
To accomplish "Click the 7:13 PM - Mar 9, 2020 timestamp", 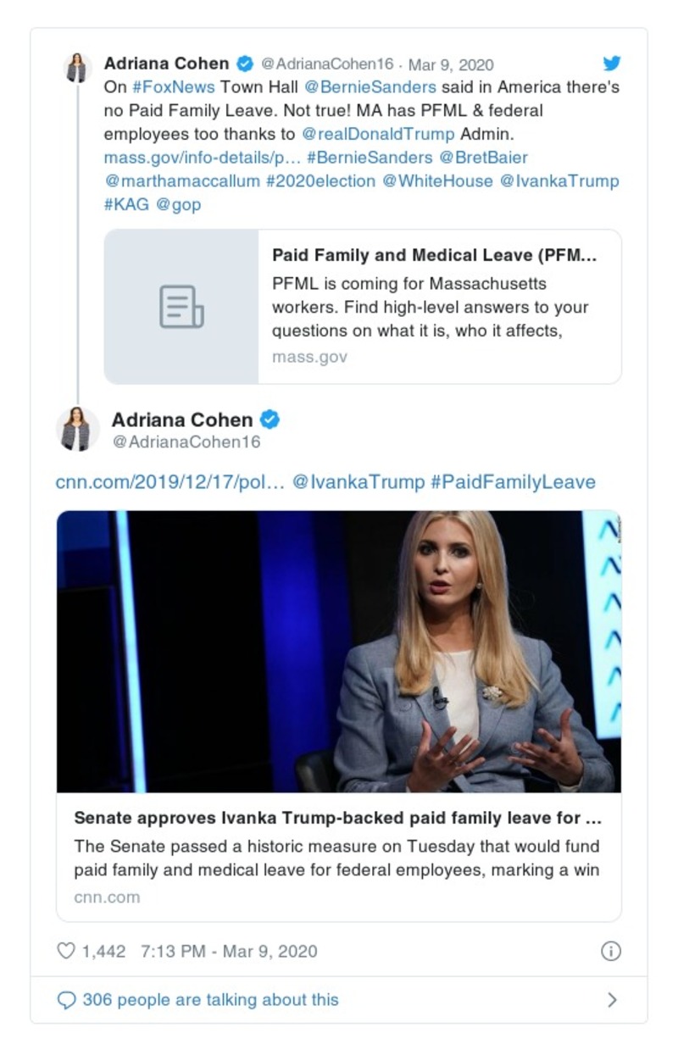I will [x=229, y=951].
